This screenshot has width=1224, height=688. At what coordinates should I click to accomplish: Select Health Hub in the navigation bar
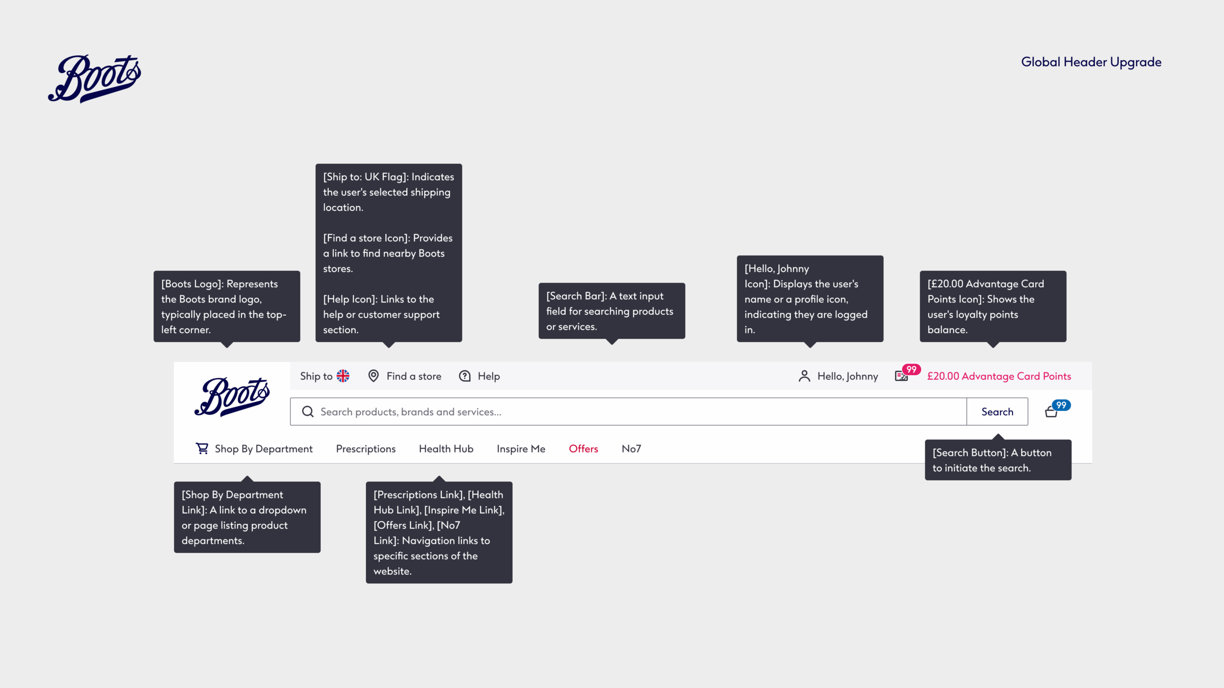tap(446, 449)
